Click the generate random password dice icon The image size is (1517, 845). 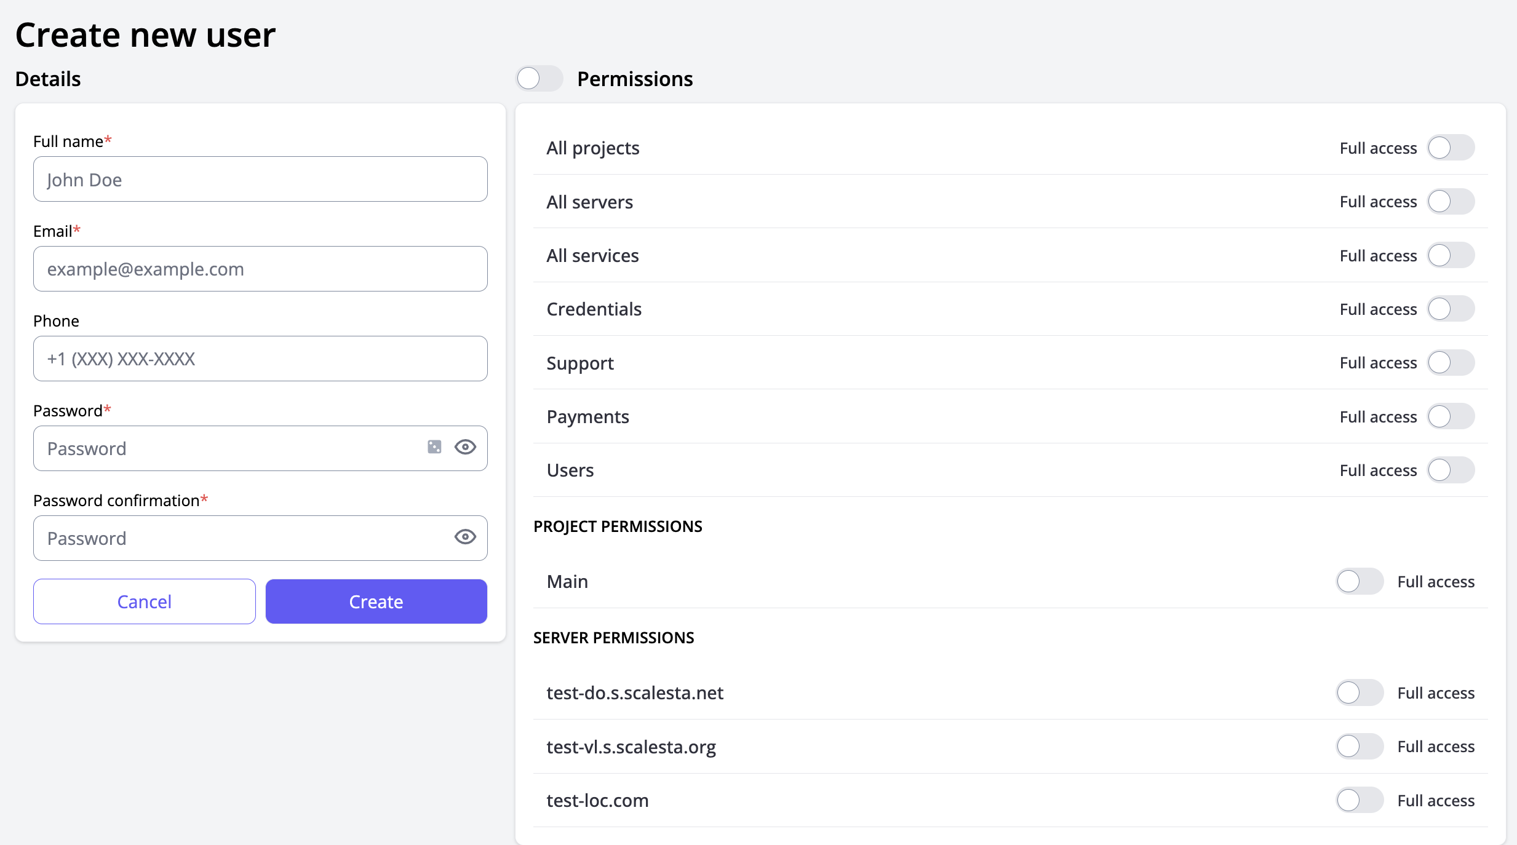pos(434,447)
